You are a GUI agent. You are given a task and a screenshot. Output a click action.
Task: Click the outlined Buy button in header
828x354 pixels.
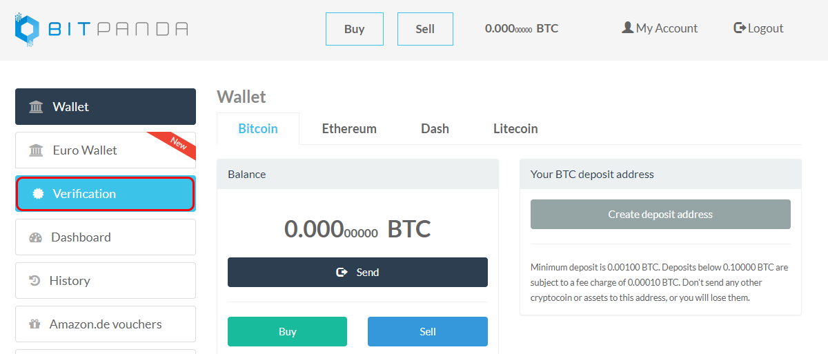(354, 29)
